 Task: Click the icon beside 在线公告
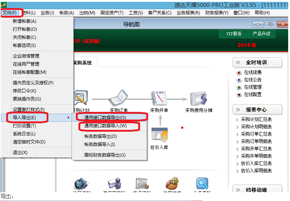point(239,80)
